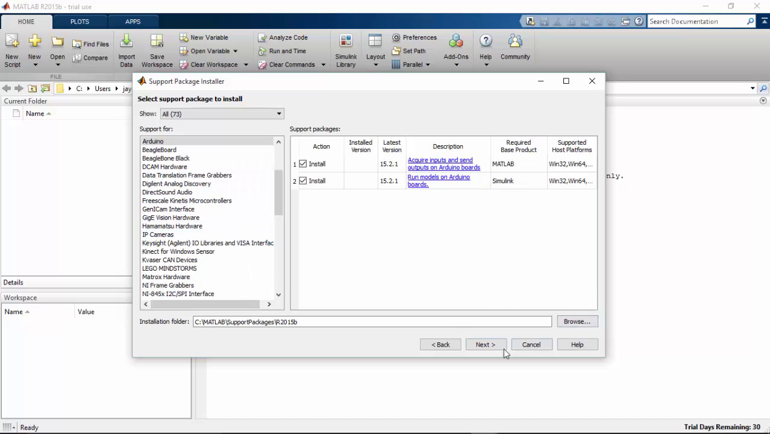Click the Next button

coord(486,345)
